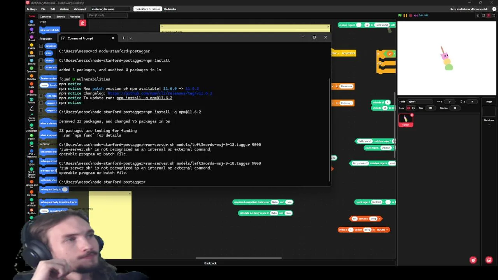The height and width of the screenshot is (280, 498).
Task: Select the Sprite1 thumbnail
Action: click(405, 120)
